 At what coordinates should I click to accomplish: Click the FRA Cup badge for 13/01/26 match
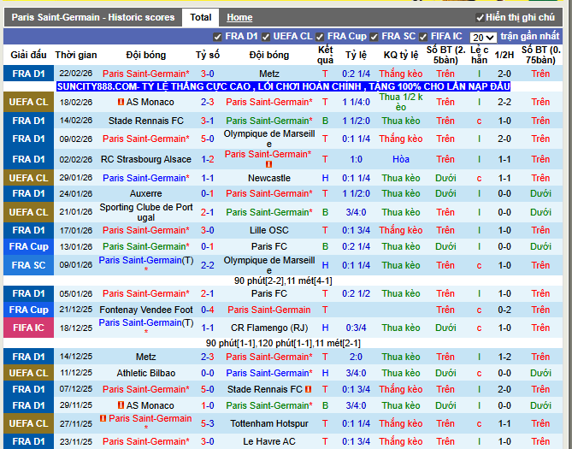point(28,246)
